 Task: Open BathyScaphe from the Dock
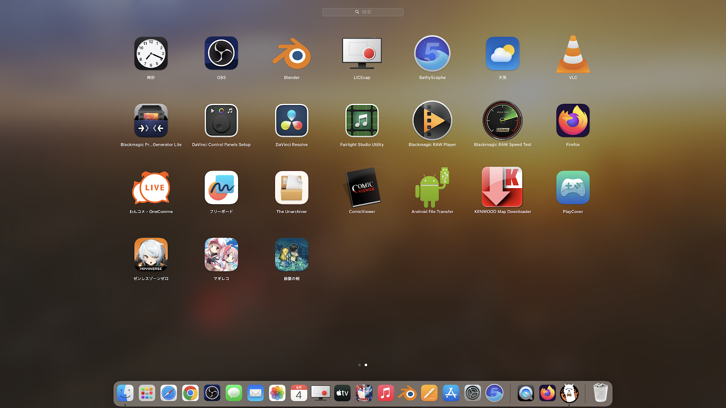tap(495, 393)
